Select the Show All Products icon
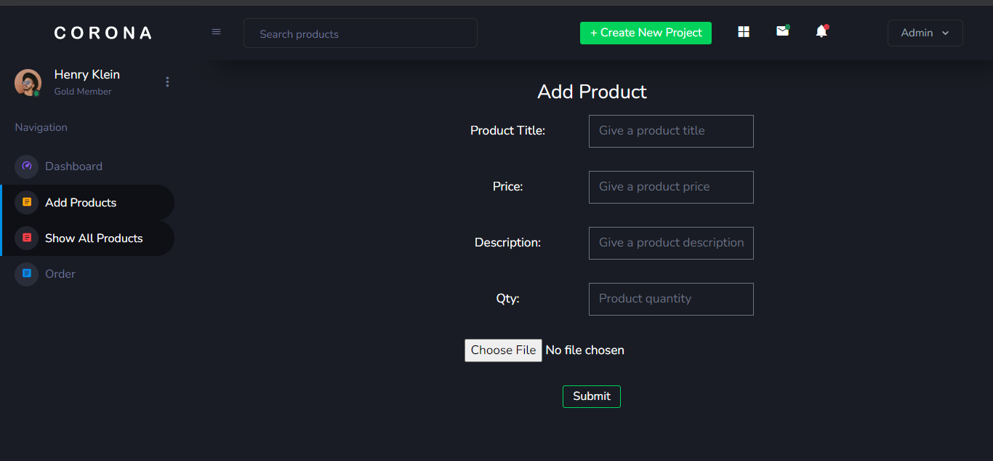 coord(26,238)
